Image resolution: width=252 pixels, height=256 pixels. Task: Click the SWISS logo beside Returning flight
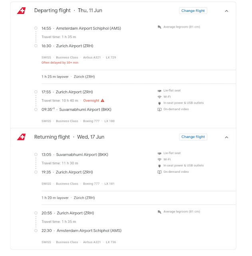click(x=21, y=137)
